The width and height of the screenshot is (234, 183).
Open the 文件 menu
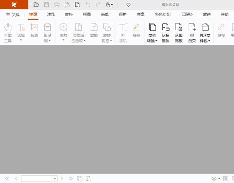coord(13,15)
